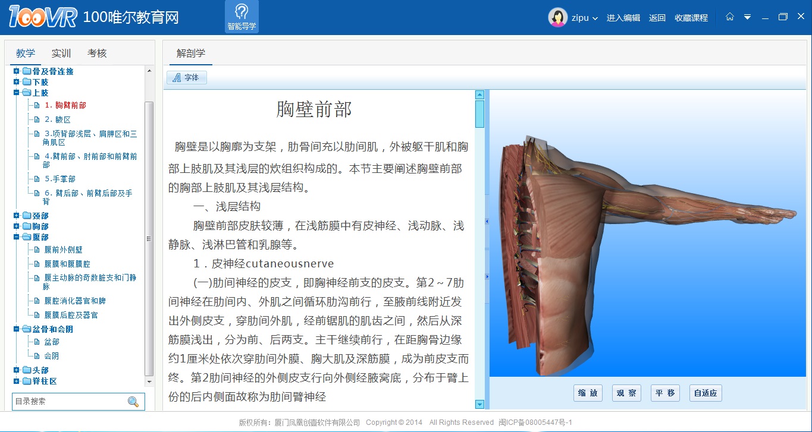Screen dimensions: 812x432
Task: Expand the 头部 tree folder
Action: pyautogui.click(x=17, y=370)
